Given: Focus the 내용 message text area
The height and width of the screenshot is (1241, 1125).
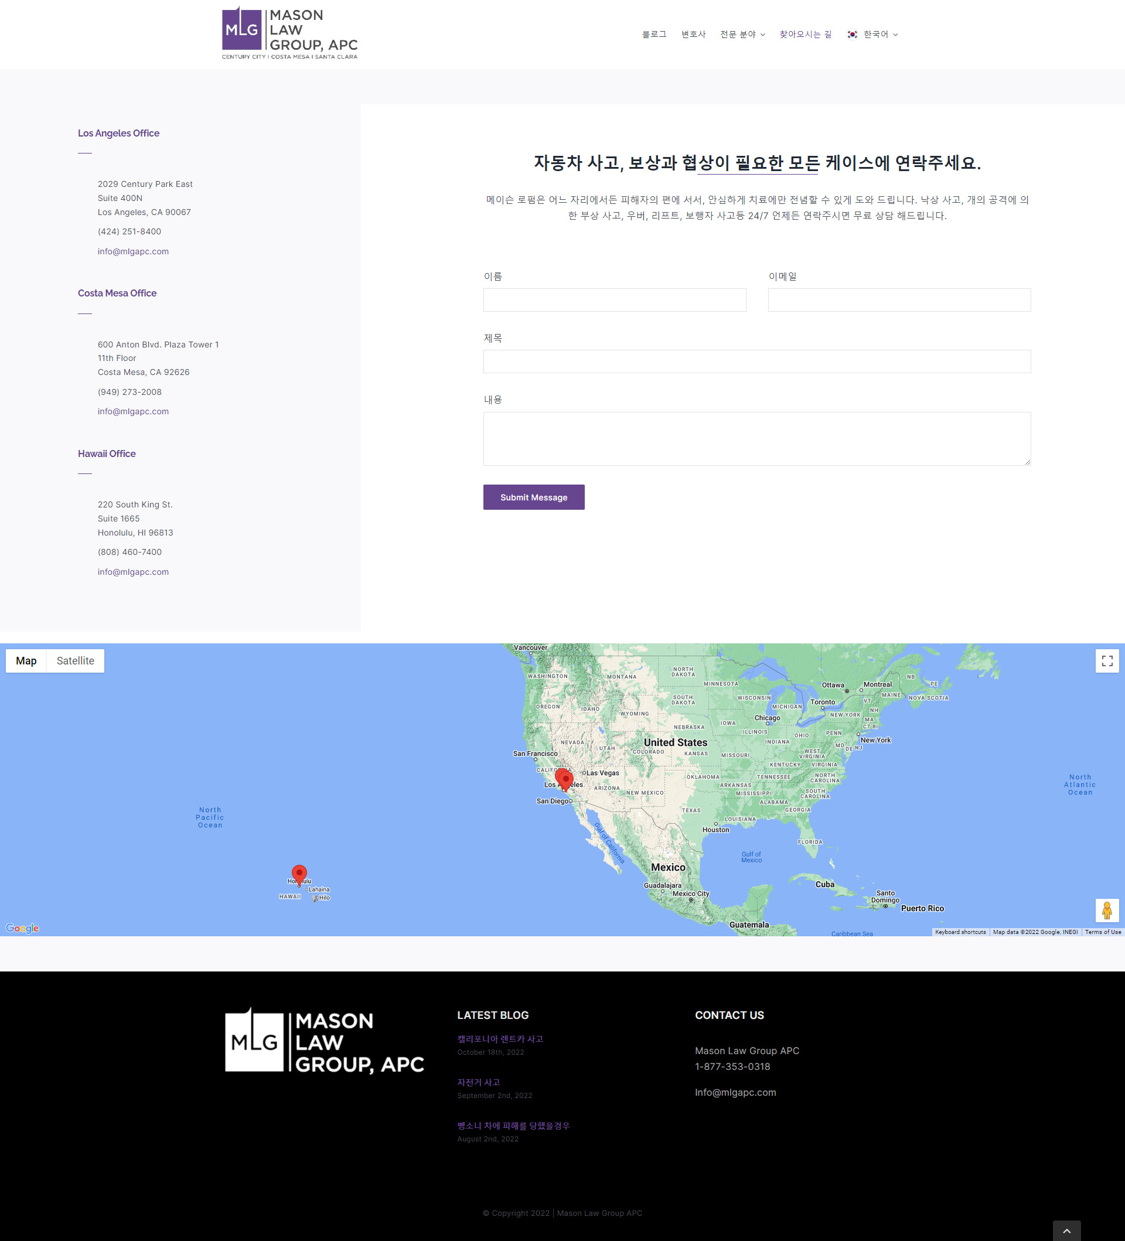Looking at the screenshot, I should coord(756,438).
